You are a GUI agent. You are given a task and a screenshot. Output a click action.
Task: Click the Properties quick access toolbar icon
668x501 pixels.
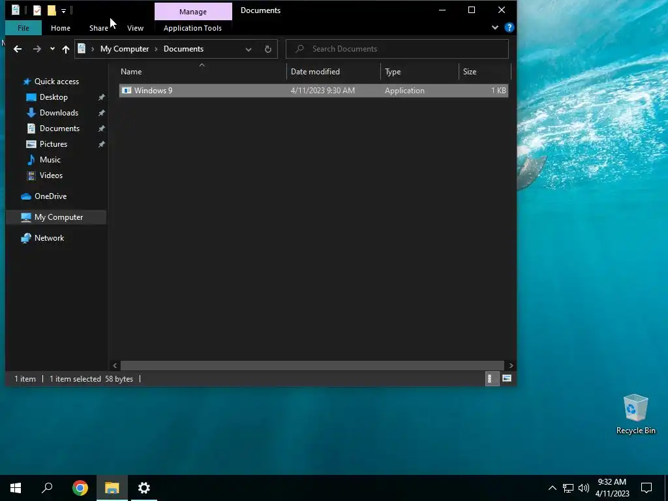37,10
